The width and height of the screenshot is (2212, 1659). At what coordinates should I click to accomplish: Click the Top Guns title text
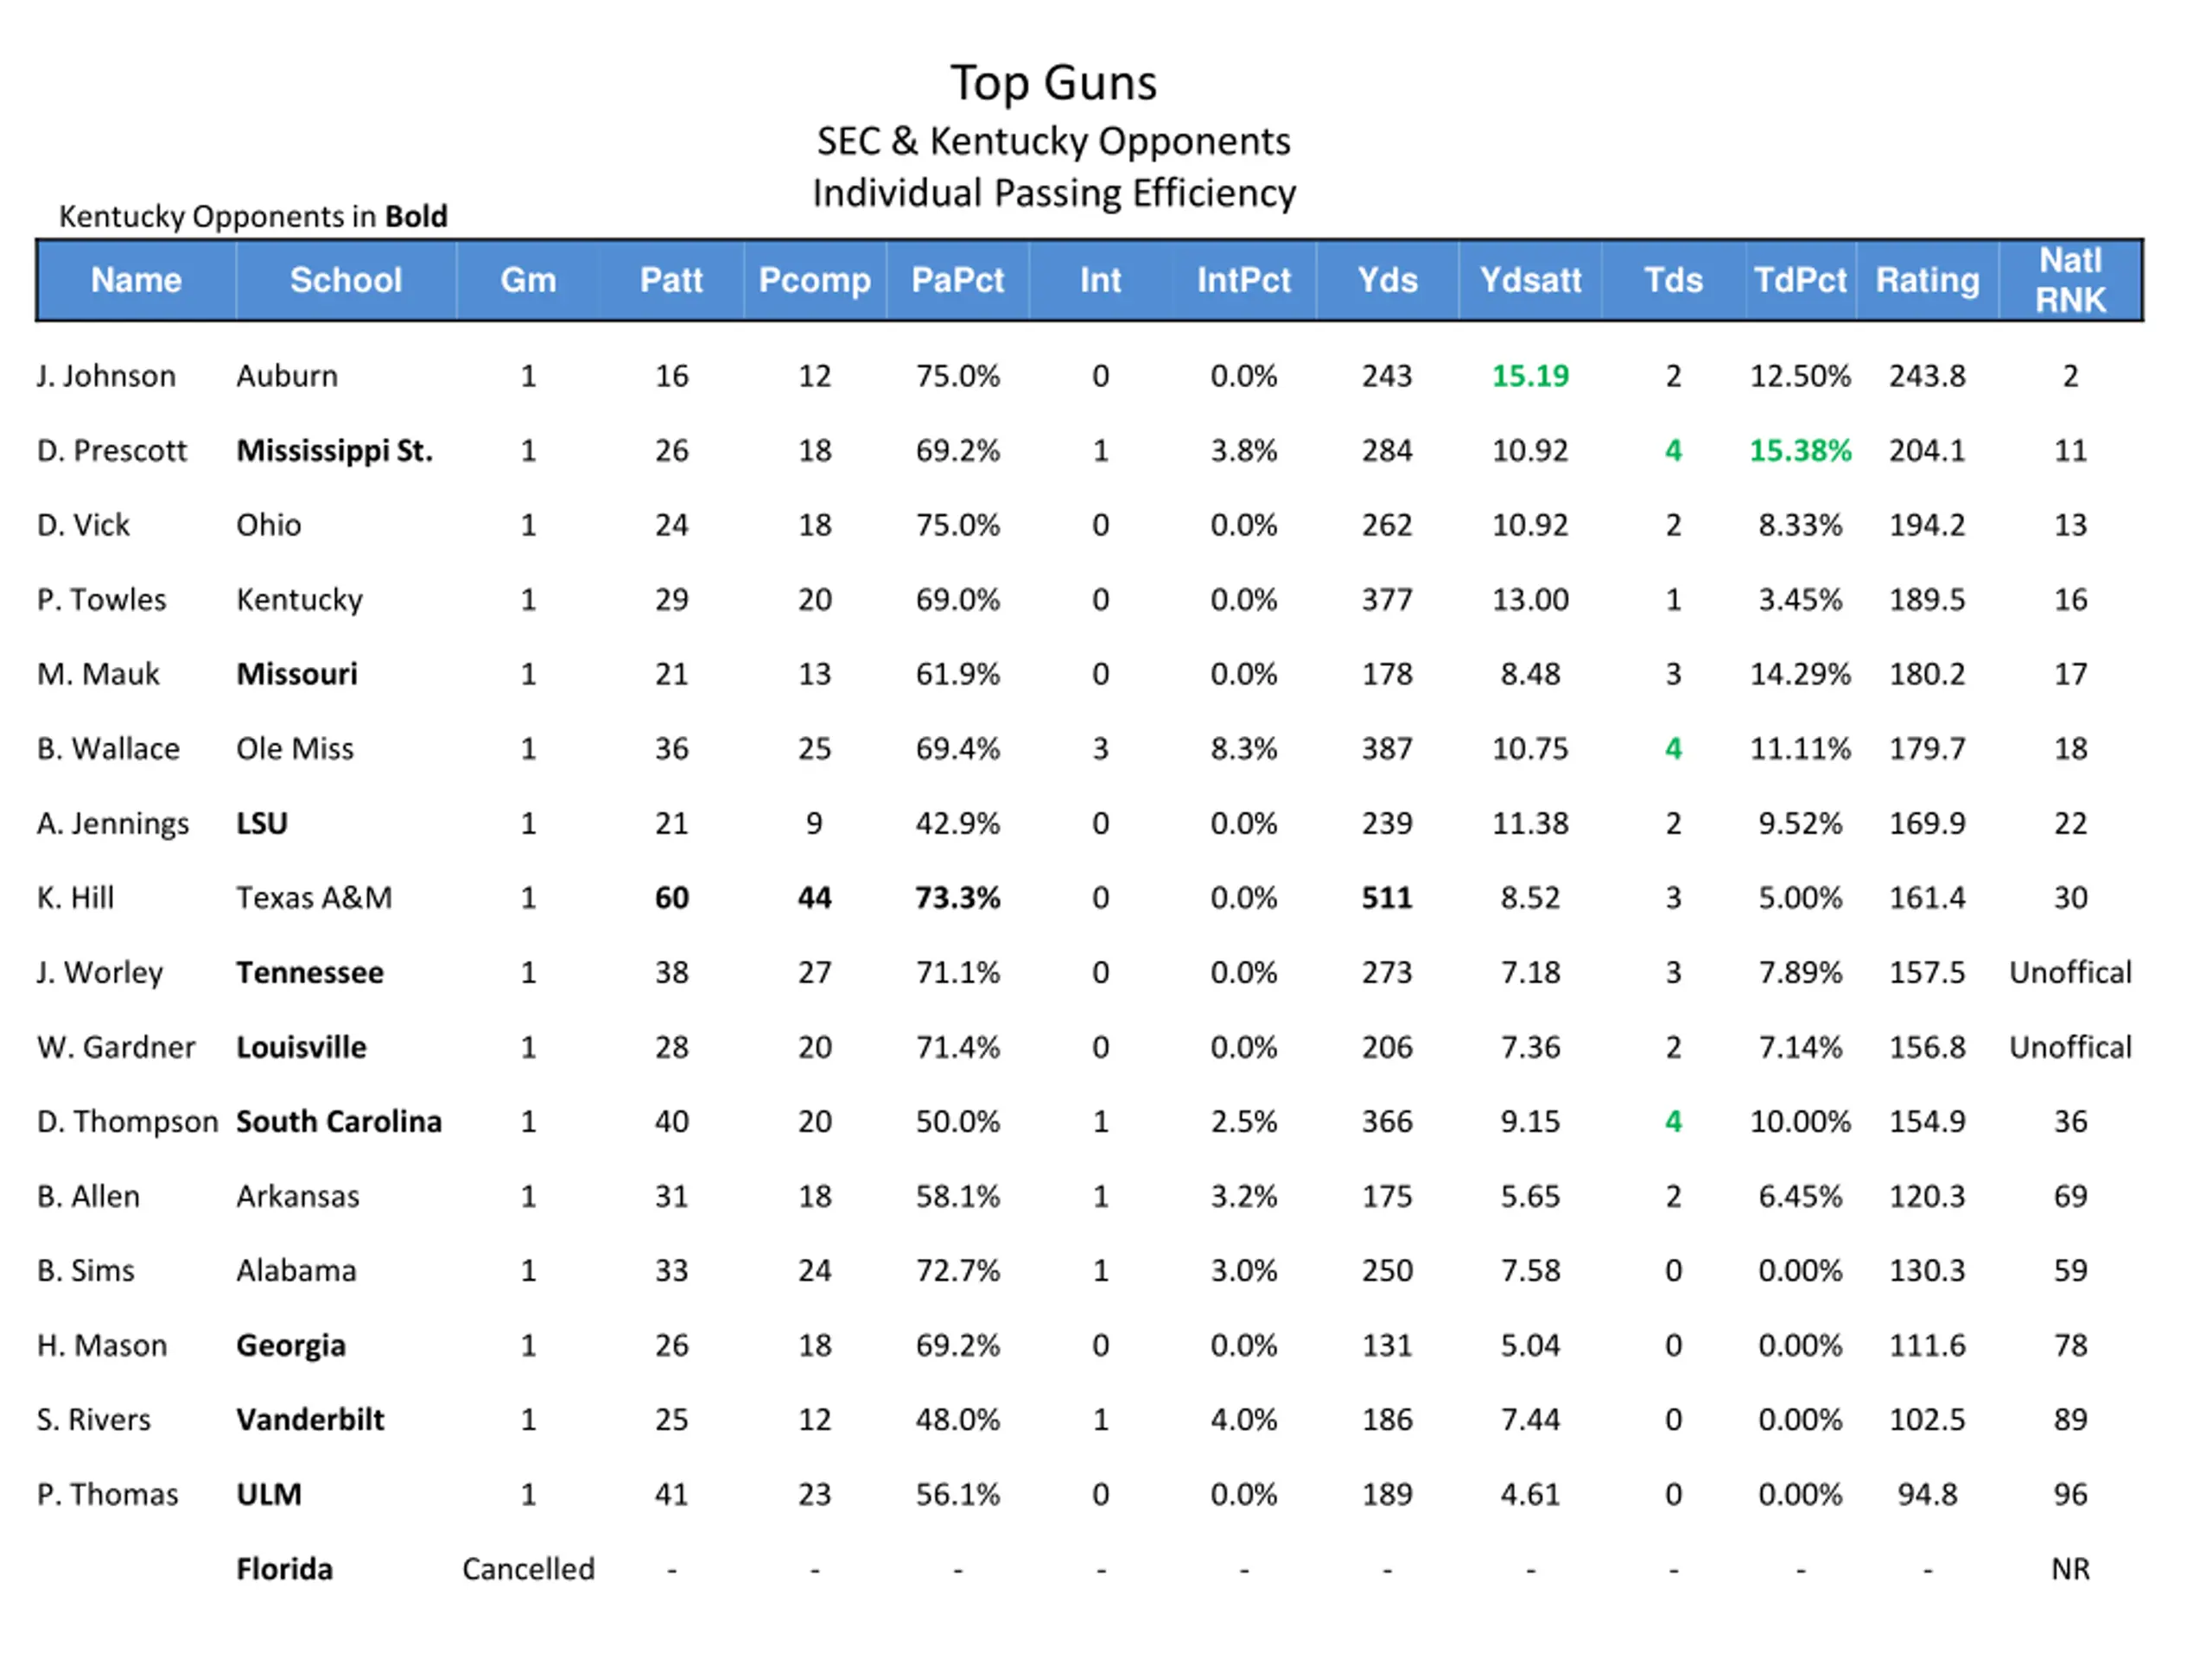1053,82
